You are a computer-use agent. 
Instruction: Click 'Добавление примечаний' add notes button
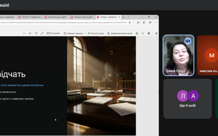coord(120,33)
